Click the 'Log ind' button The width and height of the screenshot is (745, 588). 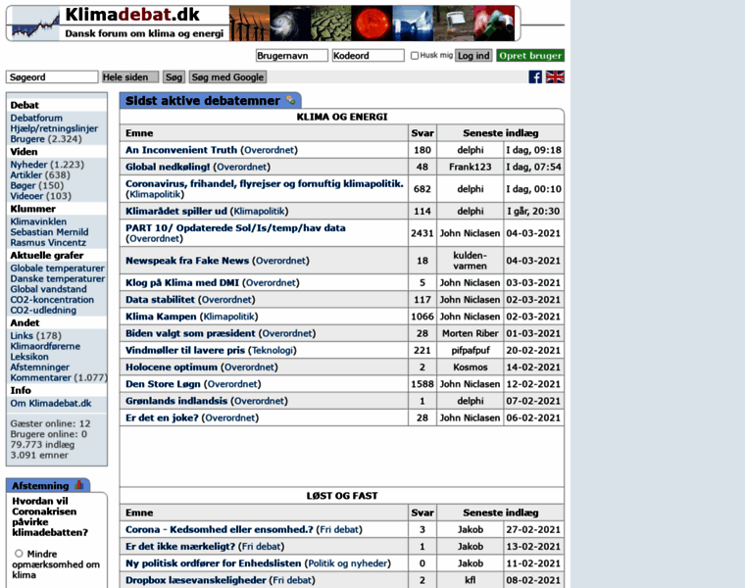pyautogui.click(x=473, y=56)
